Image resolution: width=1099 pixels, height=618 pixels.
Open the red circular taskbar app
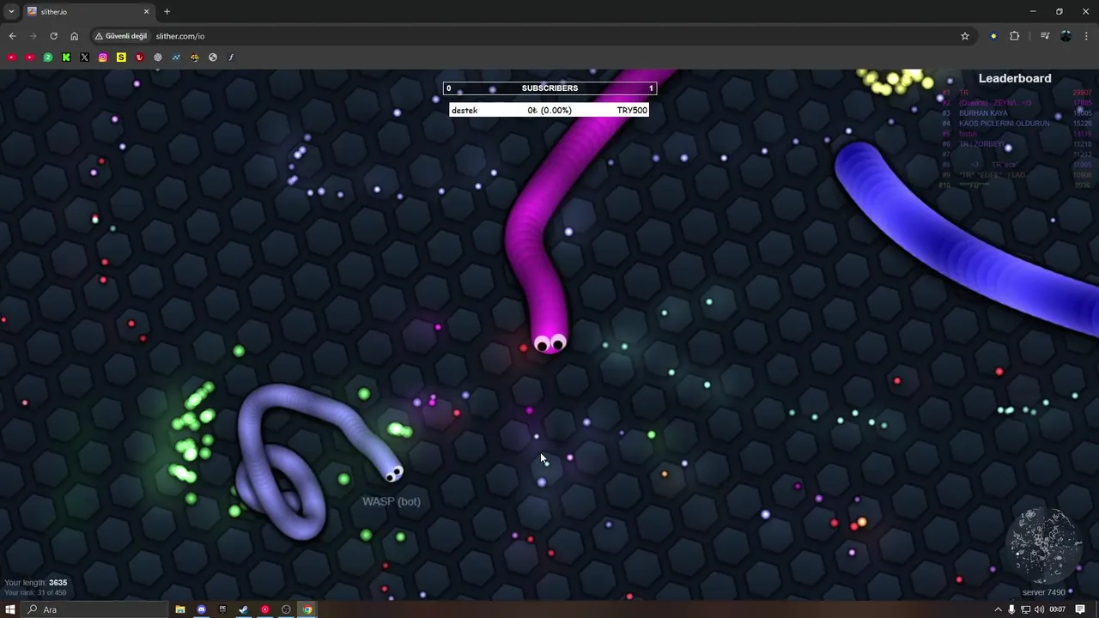tap(265, 609)
